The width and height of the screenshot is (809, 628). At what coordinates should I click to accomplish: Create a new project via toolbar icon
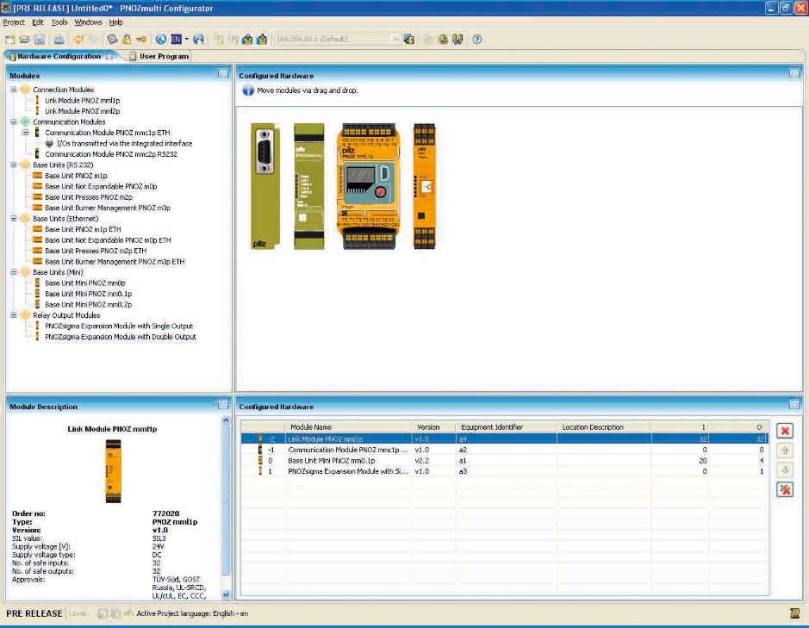pyautogui.click(x=9, y=40)
